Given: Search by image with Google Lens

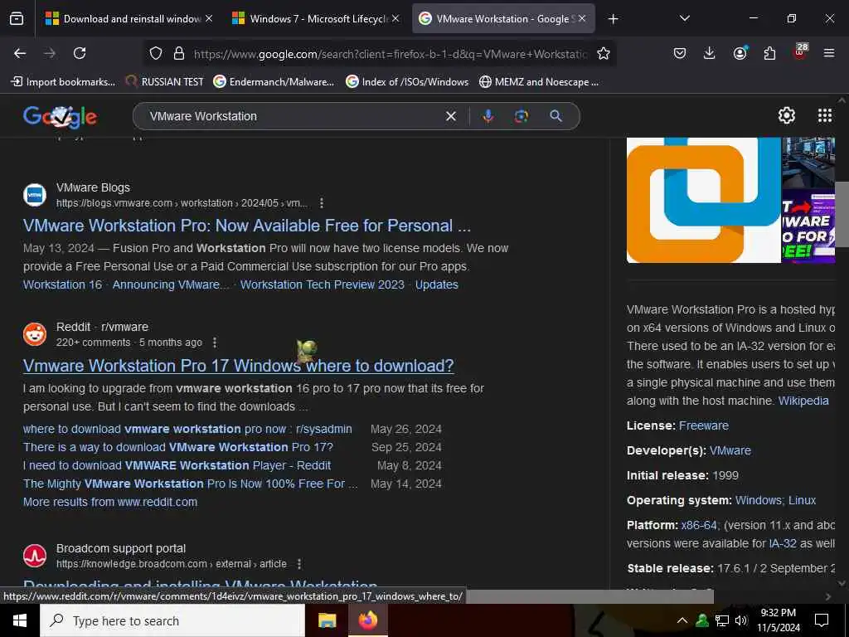Looking at the screenshot, I should (521, 116).
